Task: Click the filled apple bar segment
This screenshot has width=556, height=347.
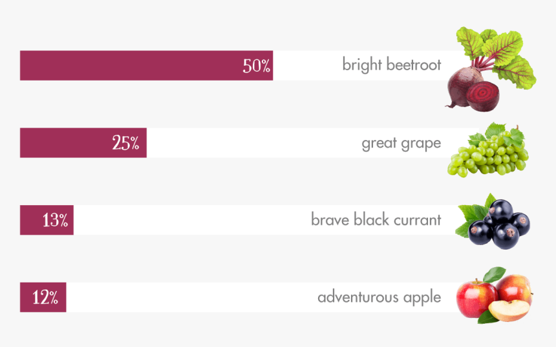Action: pyautogui.click(x=26, y=298)
